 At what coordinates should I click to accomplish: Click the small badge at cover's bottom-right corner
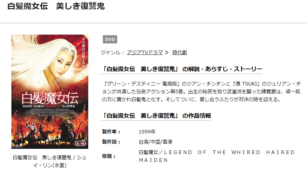[80, 144]
